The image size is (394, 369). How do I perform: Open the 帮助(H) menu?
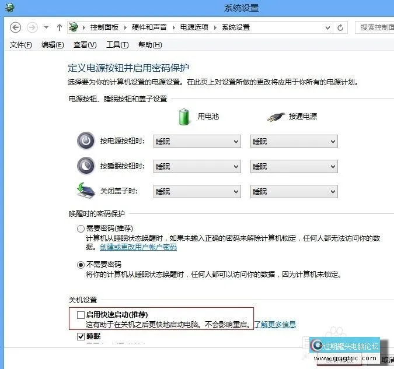[150, 45]
